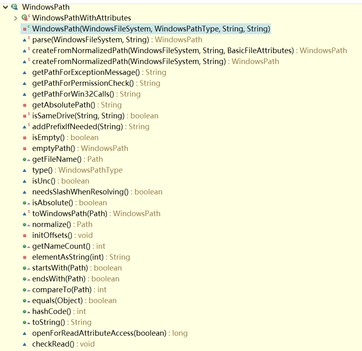
Task: Click private icon beside getAbsolutePath
Action: (x=25, y=105)
